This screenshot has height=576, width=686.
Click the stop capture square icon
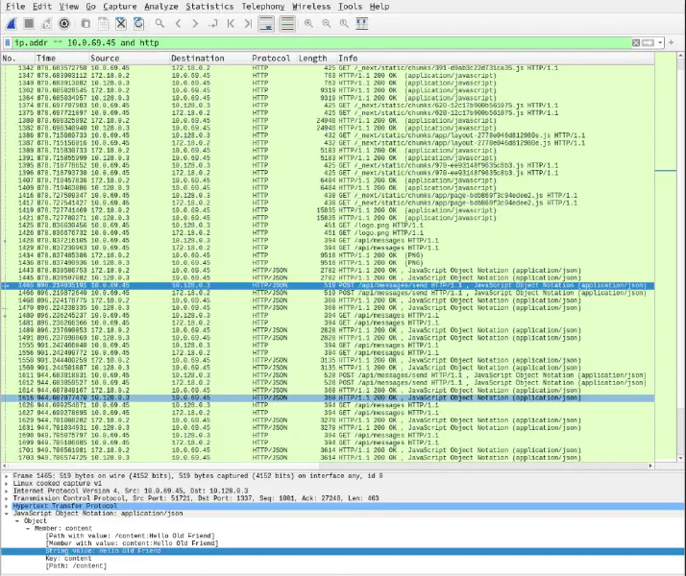pos(28,22)
